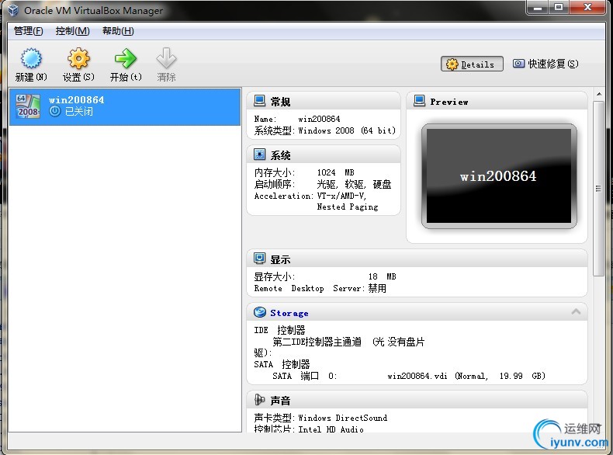Maximize the VirtualBox Manager window
Image resolution: width=613 pixels, height=455 pixels.
pos(559,8)
